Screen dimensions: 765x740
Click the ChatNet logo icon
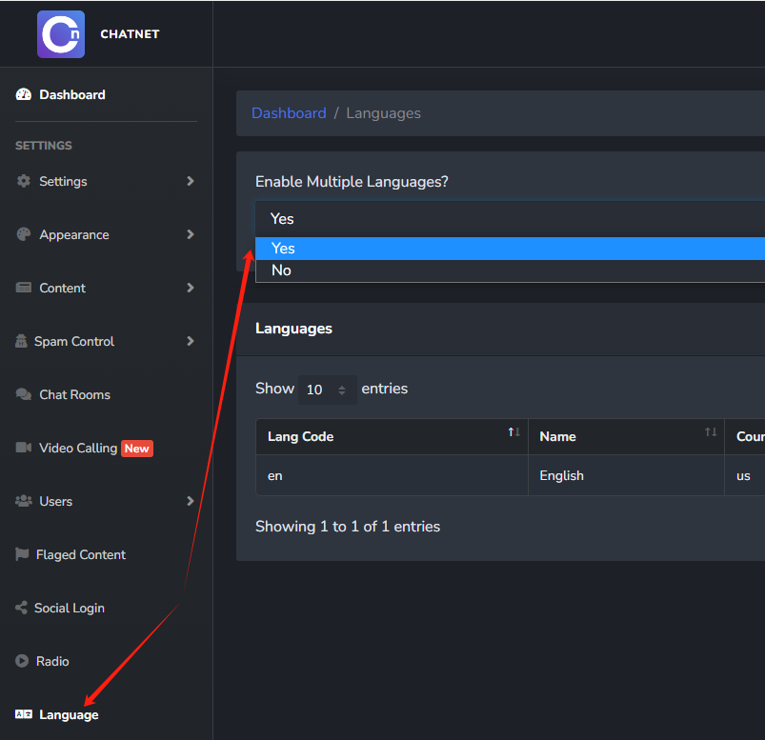pyautogui.click(x=61, y=34)
